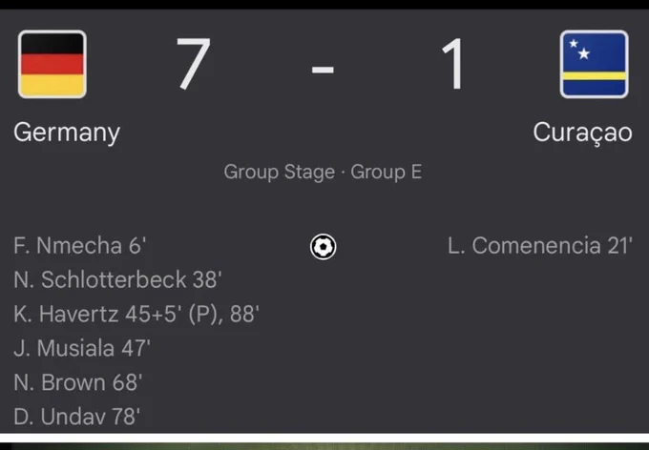Click the Germany flag icon

click(52, 64)
